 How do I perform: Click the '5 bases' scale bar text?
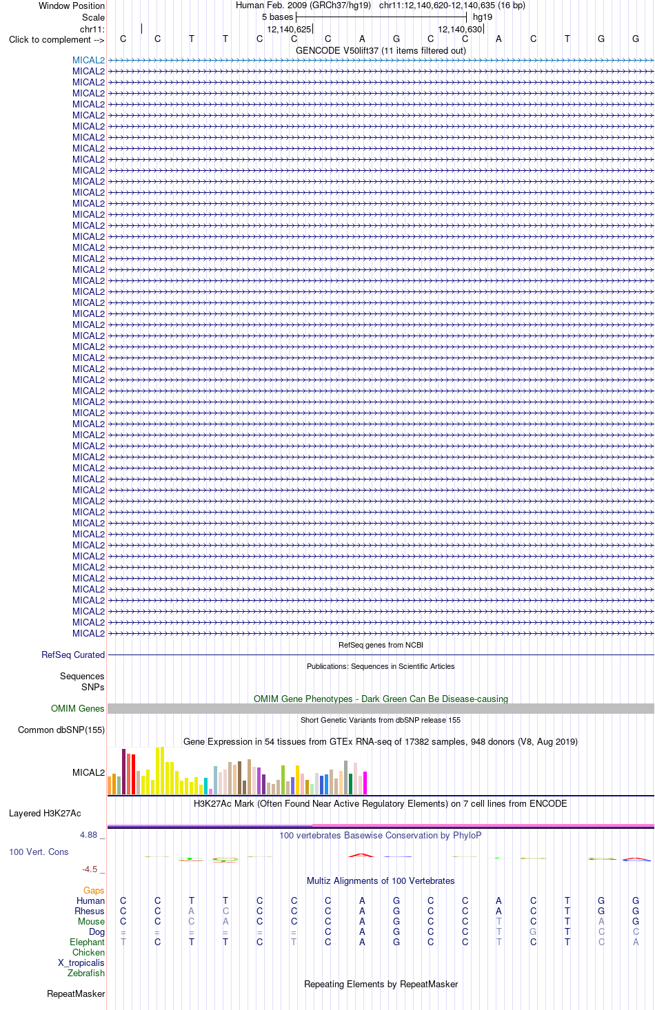click(277, 17)
